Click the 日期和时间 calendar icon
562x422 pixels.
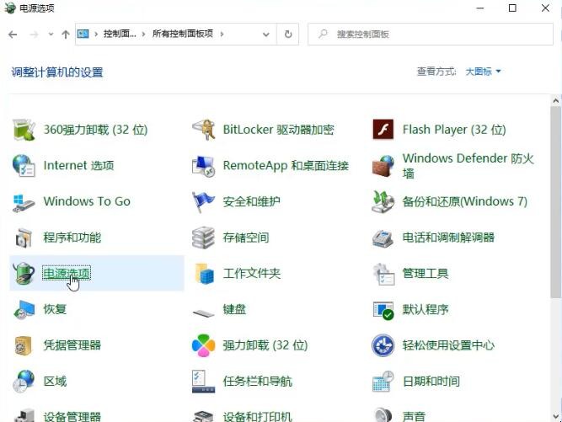pyautogui.click(x=383, y=382)
